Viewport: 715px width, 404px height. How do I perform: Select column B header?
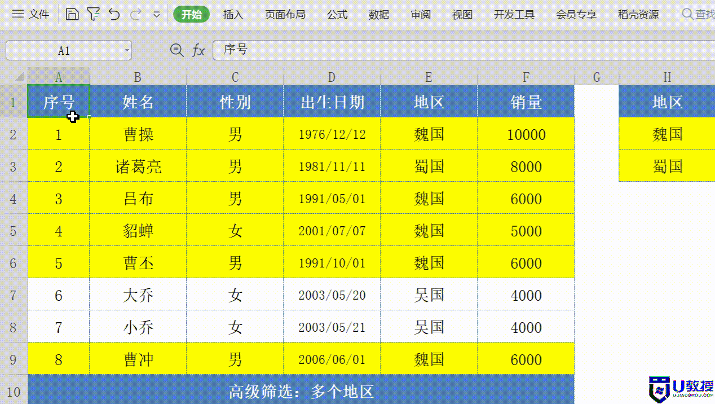(138, 77)
